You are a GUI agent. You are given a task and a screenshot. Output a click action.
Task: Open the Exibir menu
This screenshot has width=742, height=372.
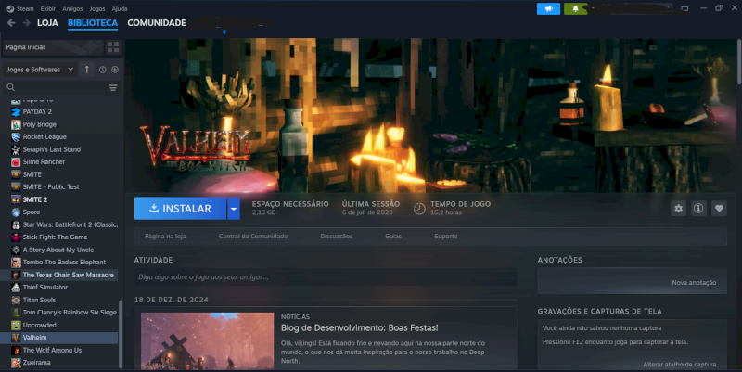point(48,8)
